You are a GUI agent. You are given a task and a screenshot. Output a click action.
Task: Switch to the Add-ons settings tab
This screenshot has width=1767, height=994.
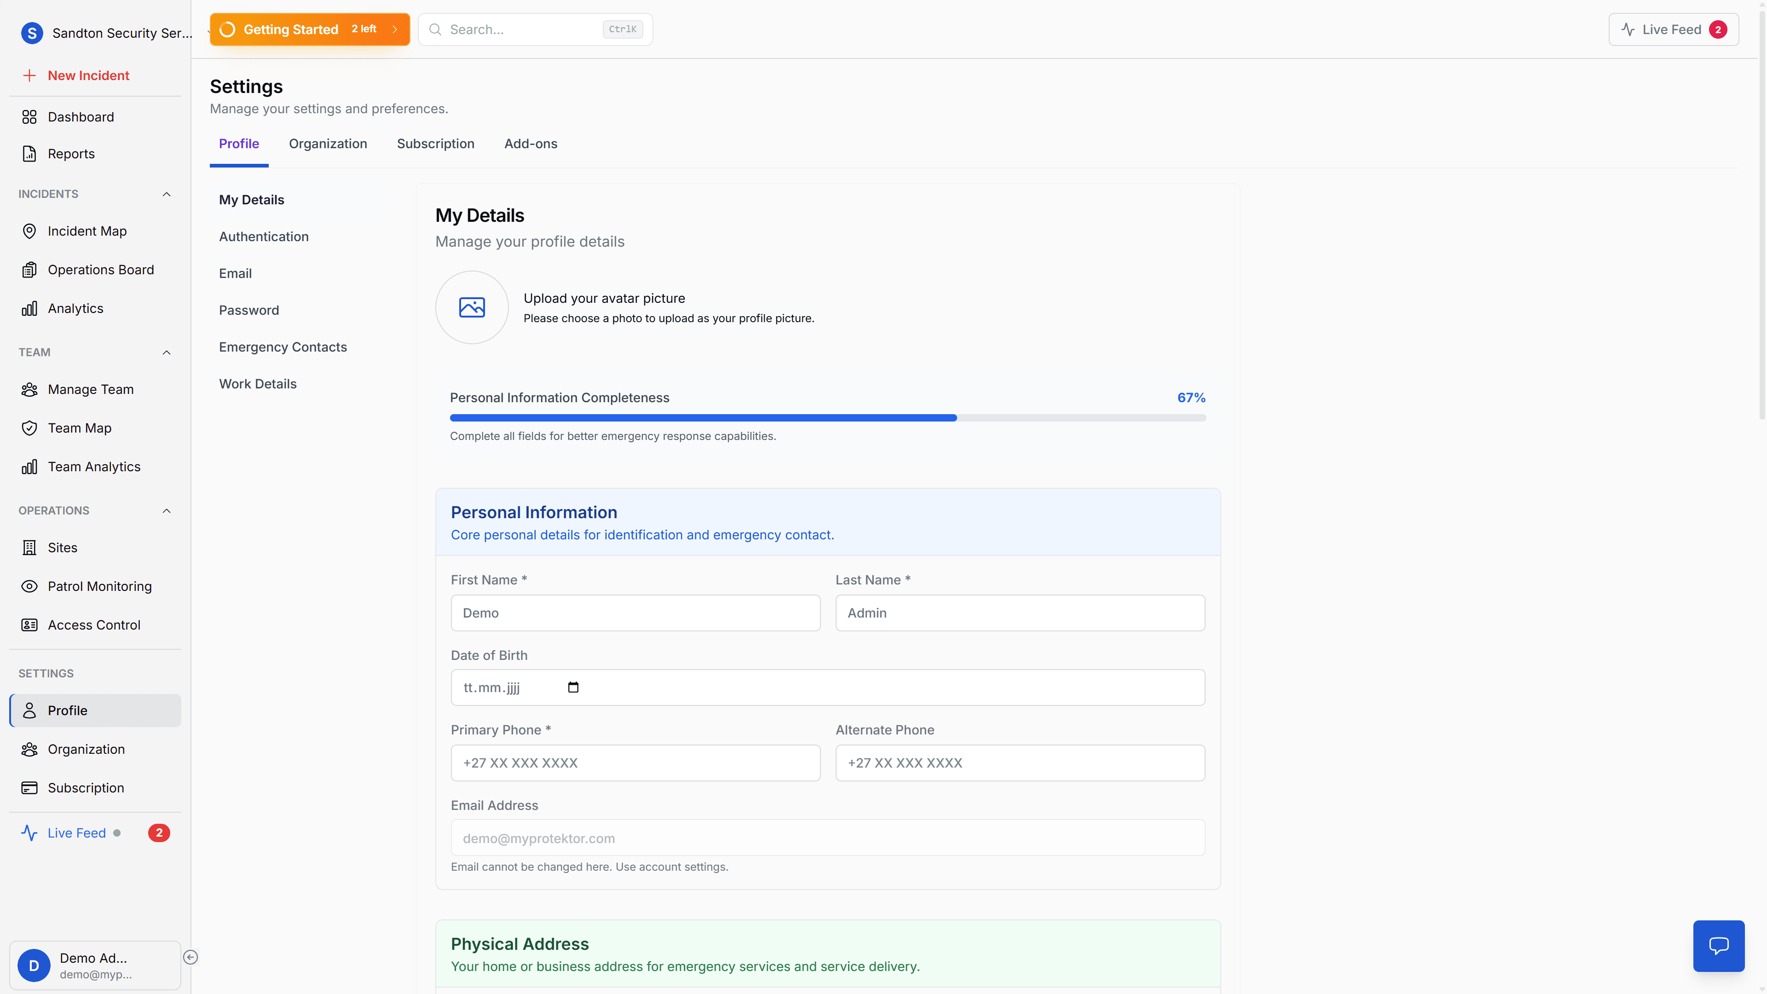(531, 144)
